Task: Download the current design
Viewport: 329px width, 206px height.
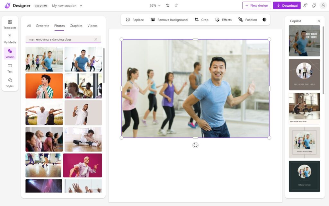Action: (287, 5)
